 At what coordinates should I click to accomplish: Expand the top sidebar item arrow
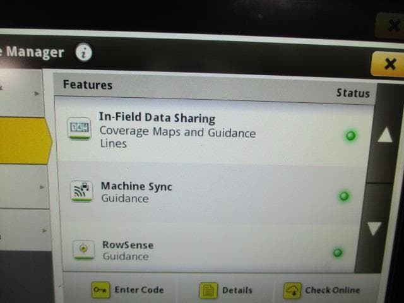coord(37,93)
